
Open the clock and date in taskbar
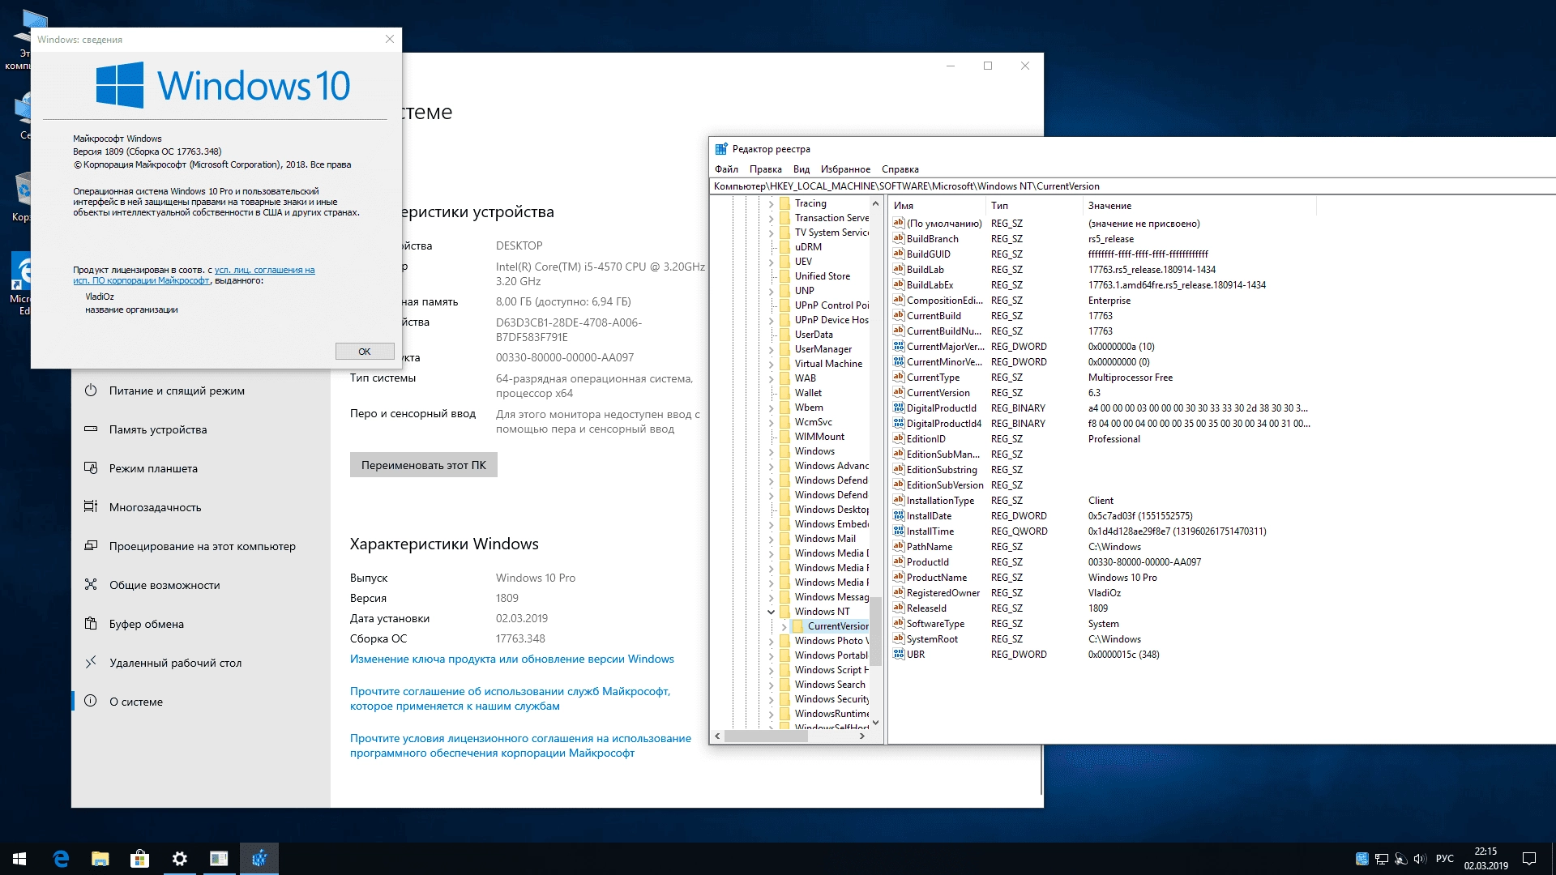(x=1485, y=859)
